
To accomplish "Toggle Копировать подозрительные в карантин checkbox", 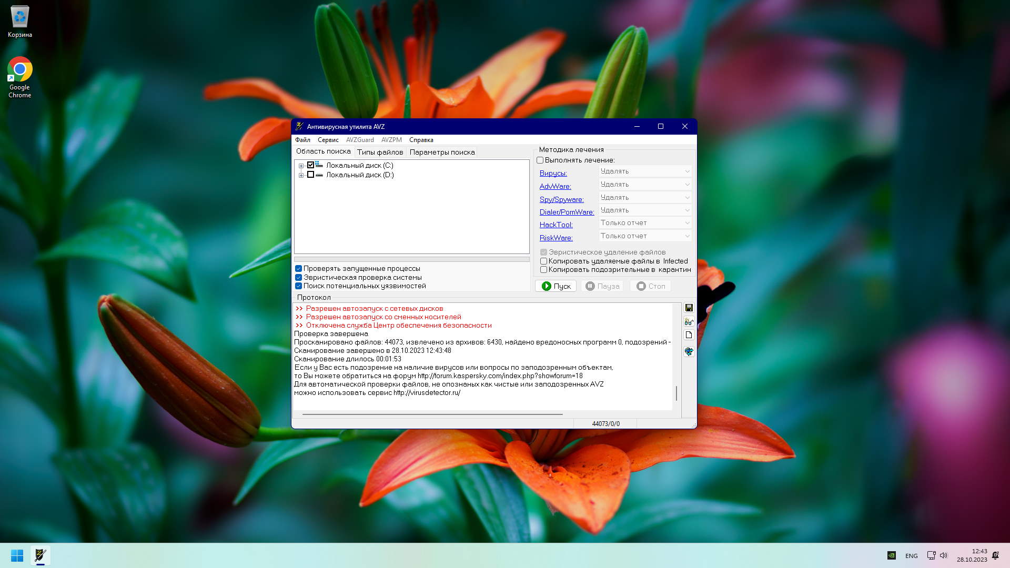I will click(x=543, y=270).
